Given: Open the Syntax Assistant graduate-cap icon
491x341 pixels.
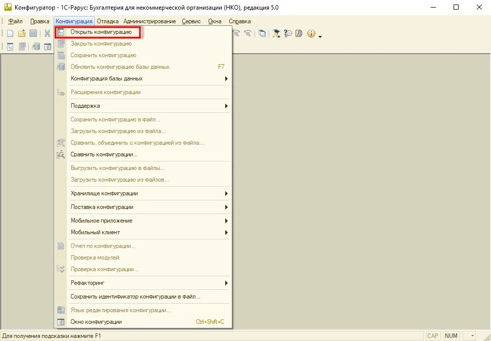Looking at the screenshot, I should pos(276,33).
